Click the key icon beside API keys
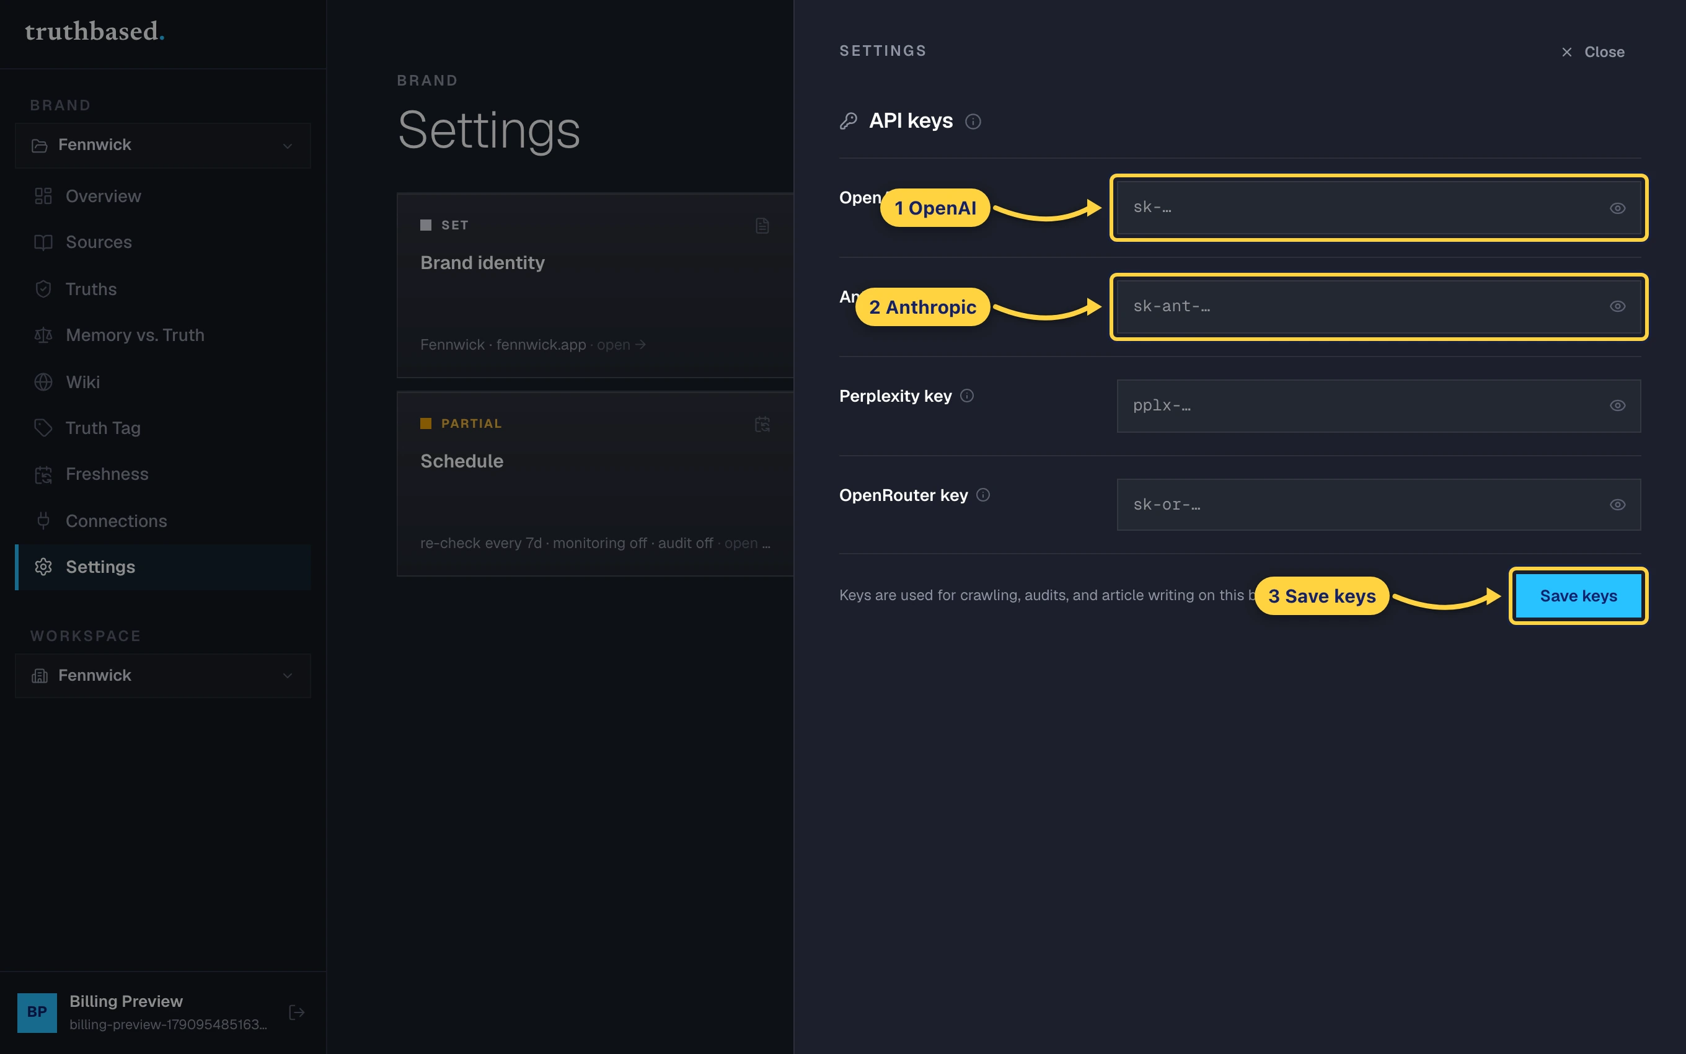 849,122
